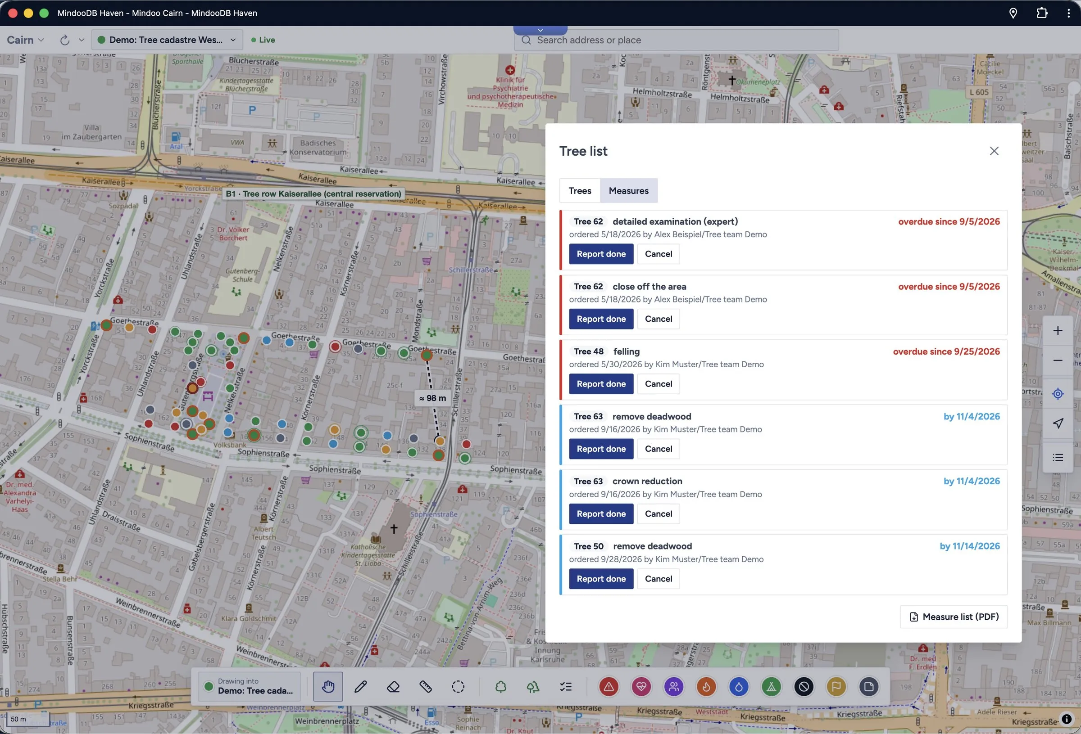Viewport: 1081px width, 734px height.
Task: Choose the dark note marker
Action: click(x=869, y=686)
